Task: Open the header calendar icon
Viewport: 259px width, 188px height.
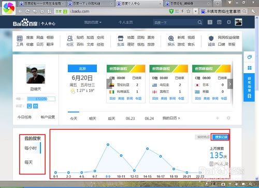Action: click(x=219, y=22)
